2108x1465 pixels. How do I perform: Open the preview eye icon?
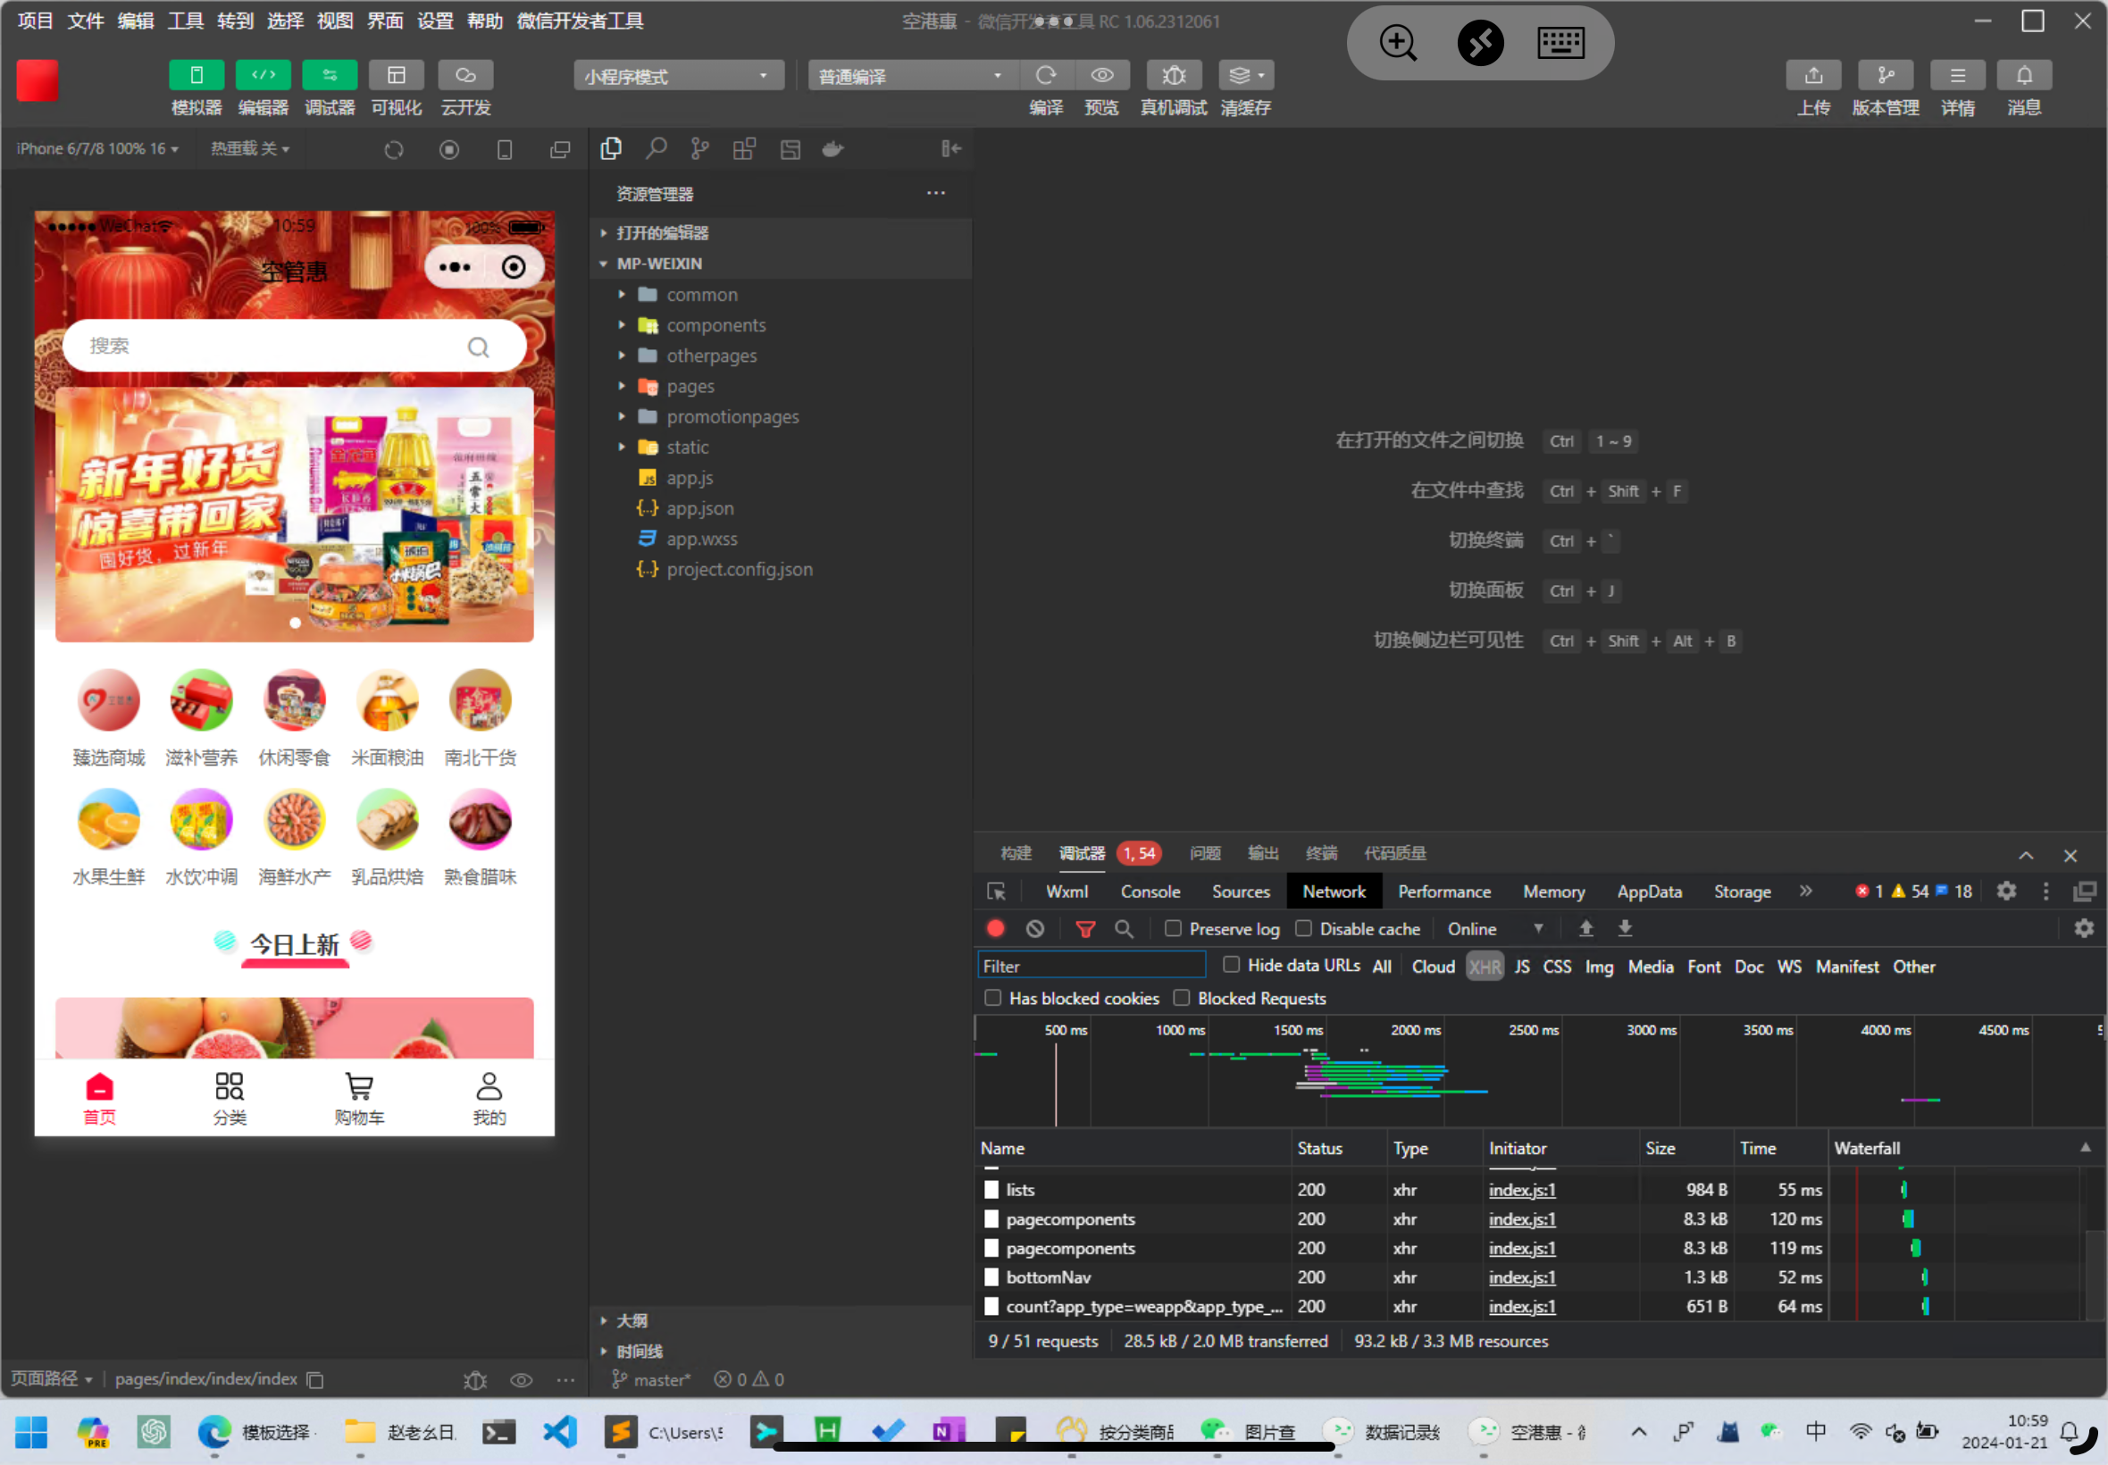point(1101,75)
